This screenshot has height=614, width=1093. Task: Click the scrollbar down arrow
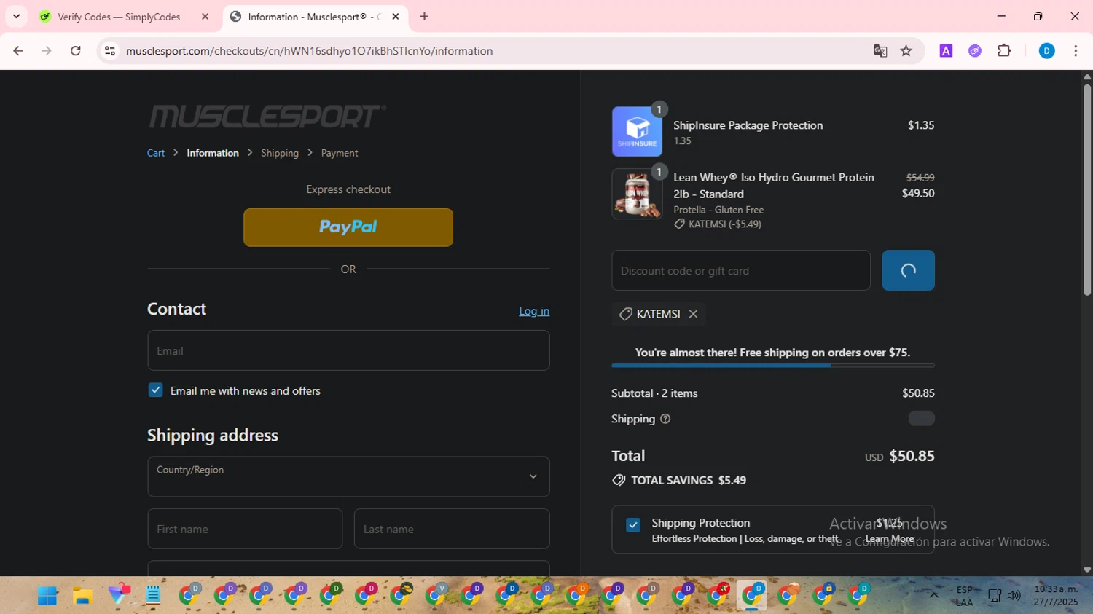tap(1086, 570)
